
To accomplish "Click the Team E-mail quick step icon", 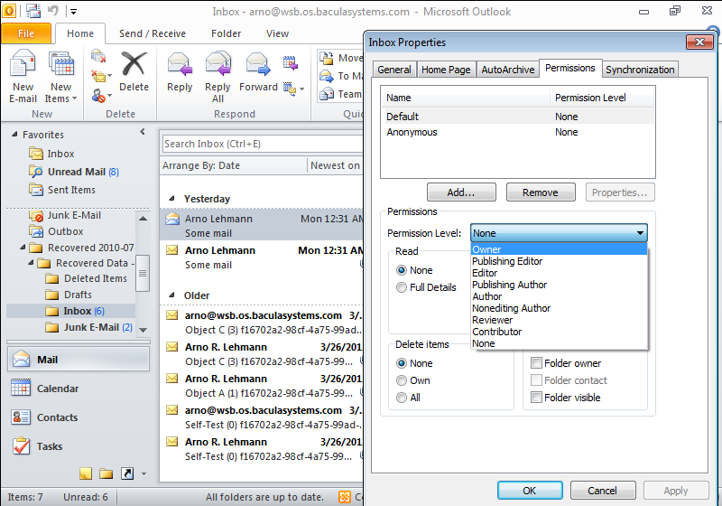I will pos(327,94).
